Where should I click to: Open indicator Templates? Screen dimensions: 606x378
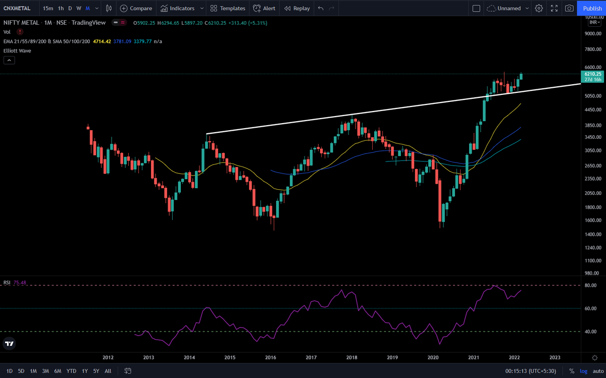[227, 8]
